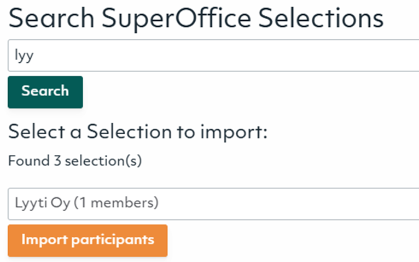Run the search for SuperOffice selections
This screenshot has height=262, width=419.
45,92
